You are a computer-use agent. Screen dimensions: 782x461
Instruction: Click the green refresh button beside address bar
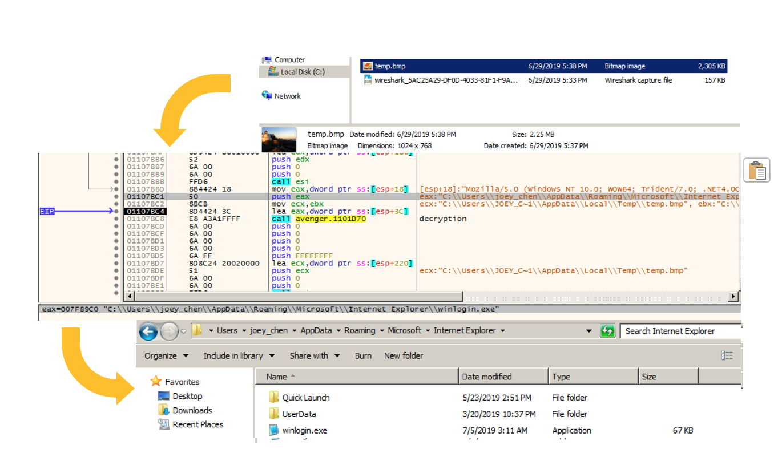pyautogui.click(x=607, y=331)
